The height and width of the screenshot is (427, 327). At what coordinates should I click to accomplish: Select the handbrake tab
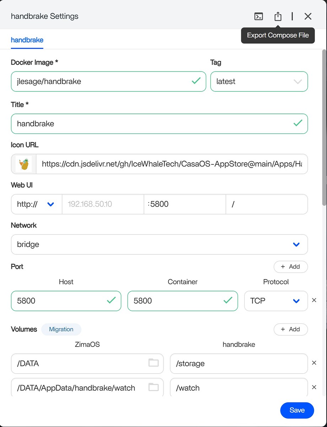27,40
